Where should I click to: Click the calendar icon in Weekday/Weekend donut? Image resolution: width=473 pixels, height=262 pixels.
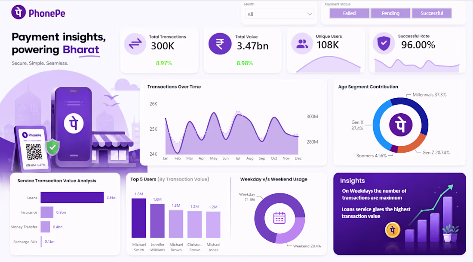(279, 218)
